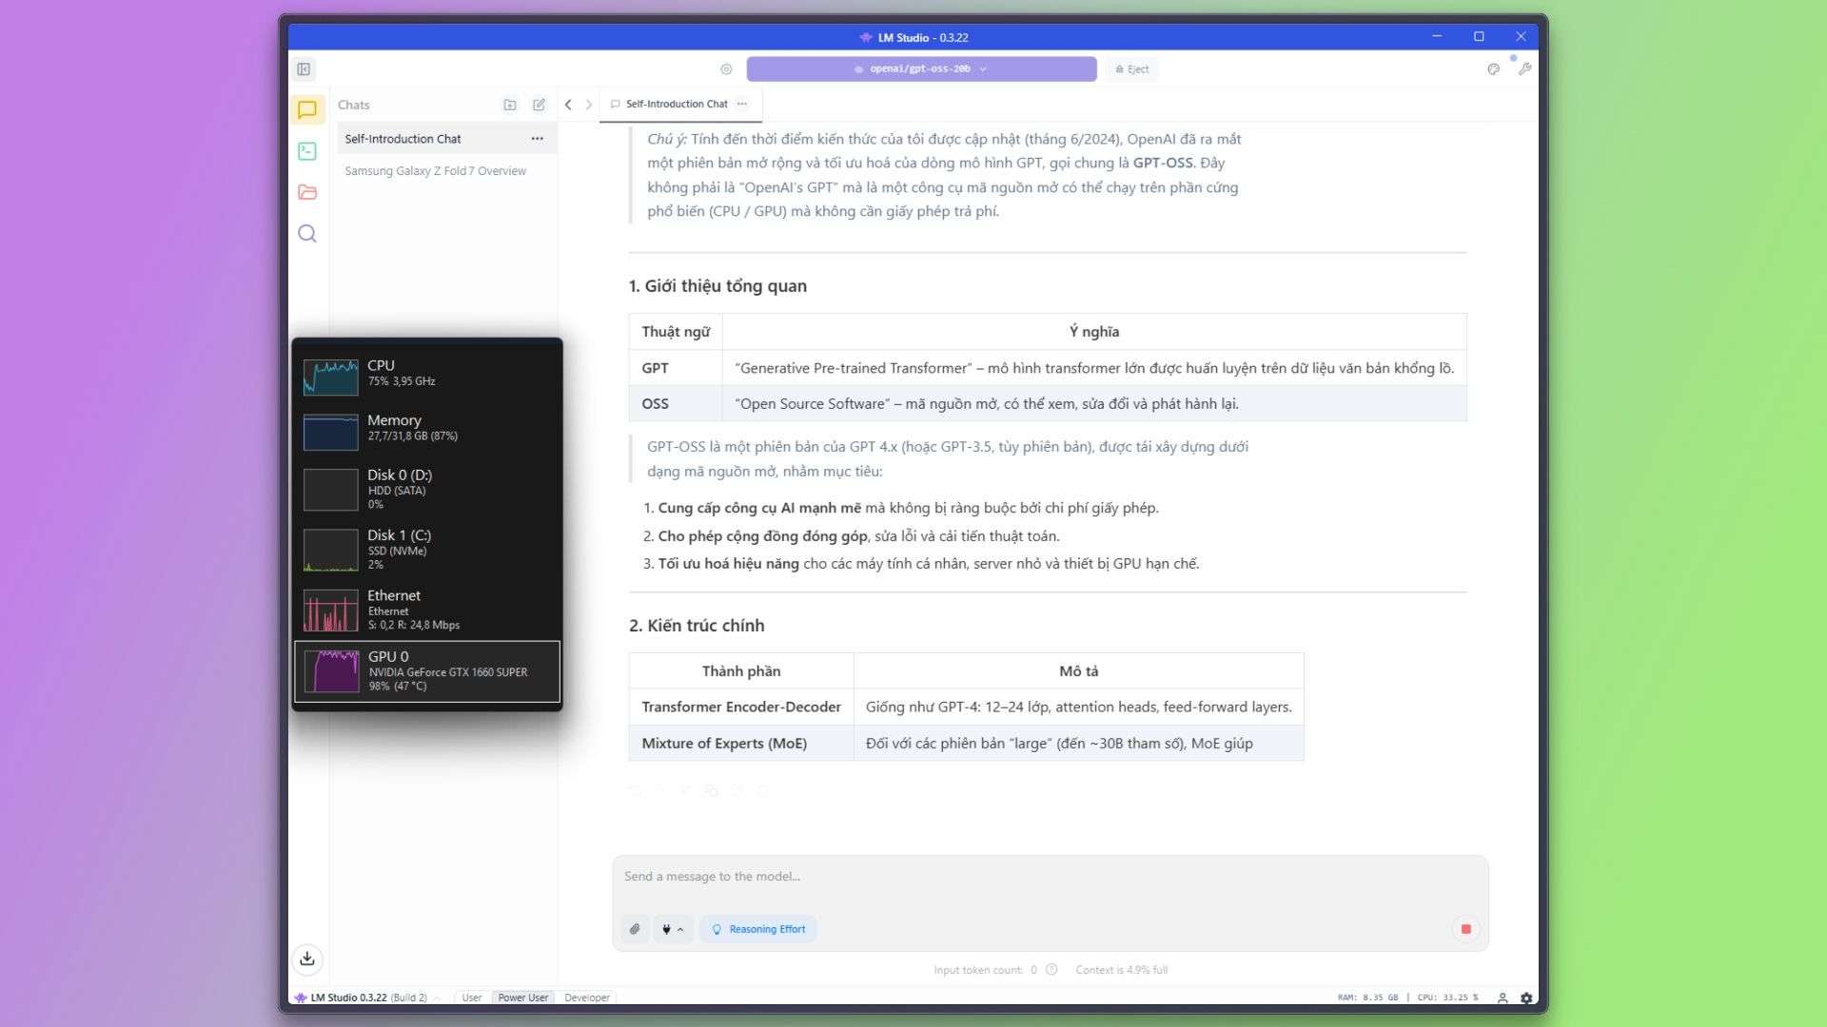Open the Chats section in sidebar

(306, 110)
